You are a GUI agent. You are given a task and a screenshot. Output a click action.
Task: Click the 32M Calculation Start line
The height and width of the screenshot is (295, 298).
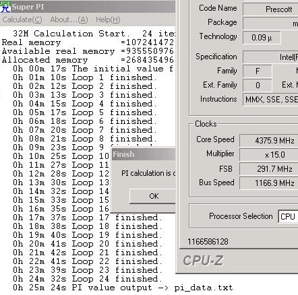pyautogui.click(x=94, y=34)
